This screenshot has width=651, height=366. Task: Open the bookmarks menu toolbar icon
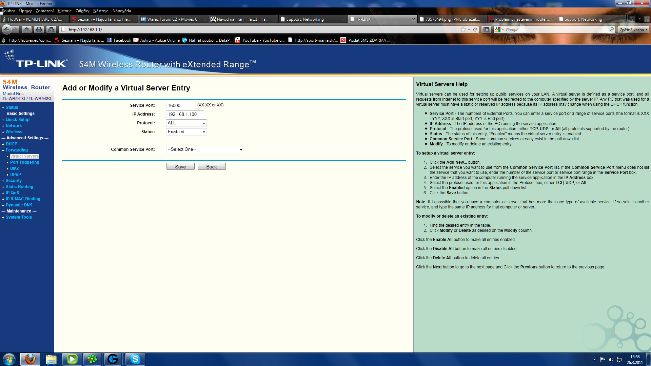coord(486,29)
